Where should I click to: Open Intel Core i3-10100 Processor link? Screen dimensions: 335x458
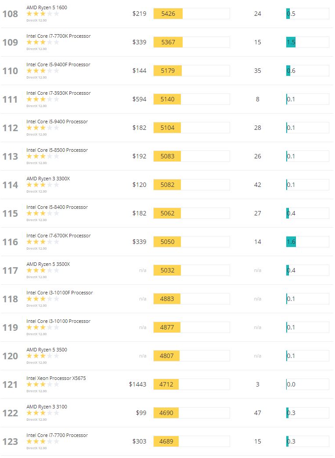58,321
